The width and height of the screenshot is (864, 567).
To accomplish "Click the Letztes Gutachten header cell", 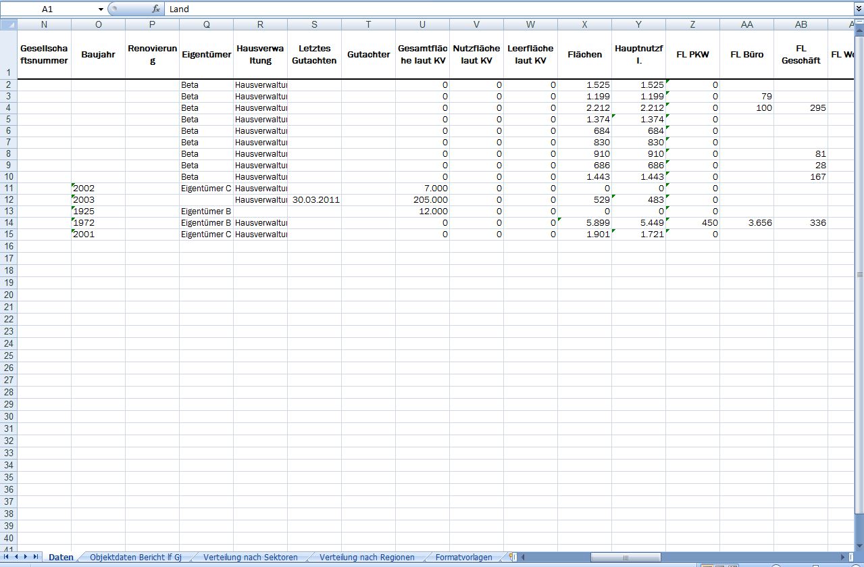I will (x=315, y=55).
